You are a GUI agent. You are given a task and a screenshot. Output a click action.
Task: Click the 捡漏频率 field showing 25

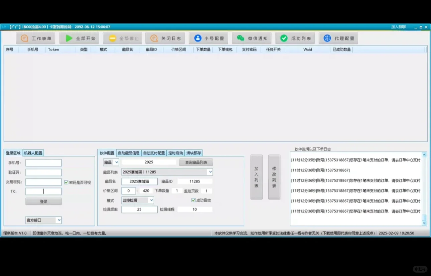pyautogui.click(x=139, y=210)
